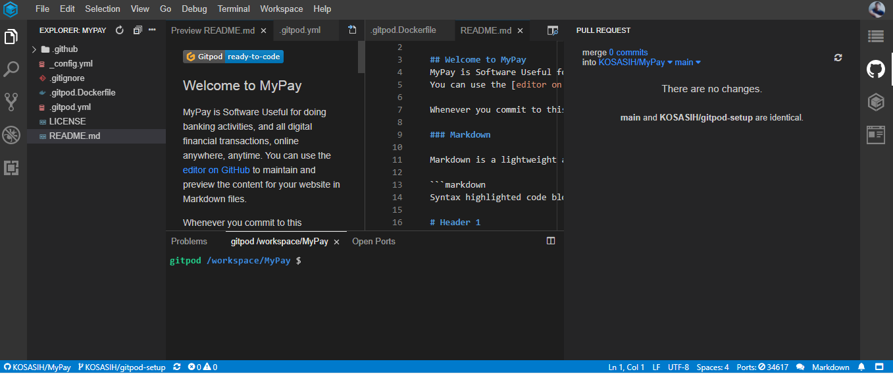Close the gitpod terminal tab
Viewport: 893px width, 376px height.
[x=336, y=242]
